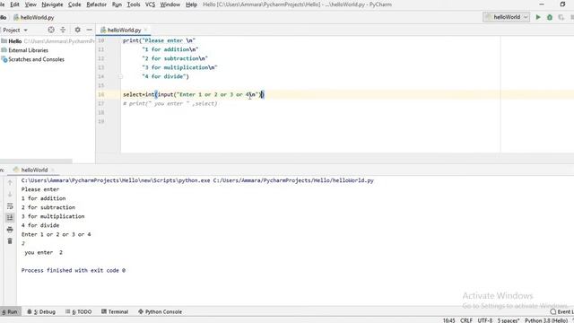Image resolution: width=574 pixels, height=323 pixels.
Task: Click up arrow in Run console sidebar
Action: click(10, 182)
